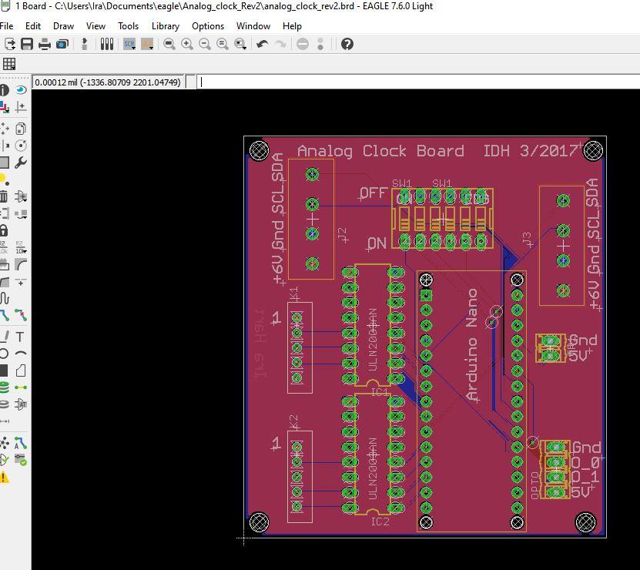Open the Window menu
This screenshot has height=570, width=640.
[253, 26]
